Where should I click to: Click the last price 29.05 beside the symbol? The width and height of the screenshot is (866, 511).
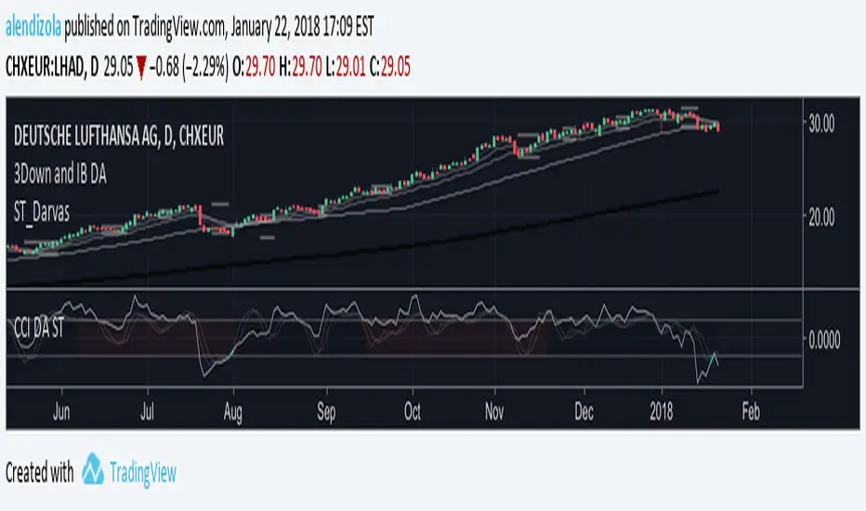tap(118, 67)
